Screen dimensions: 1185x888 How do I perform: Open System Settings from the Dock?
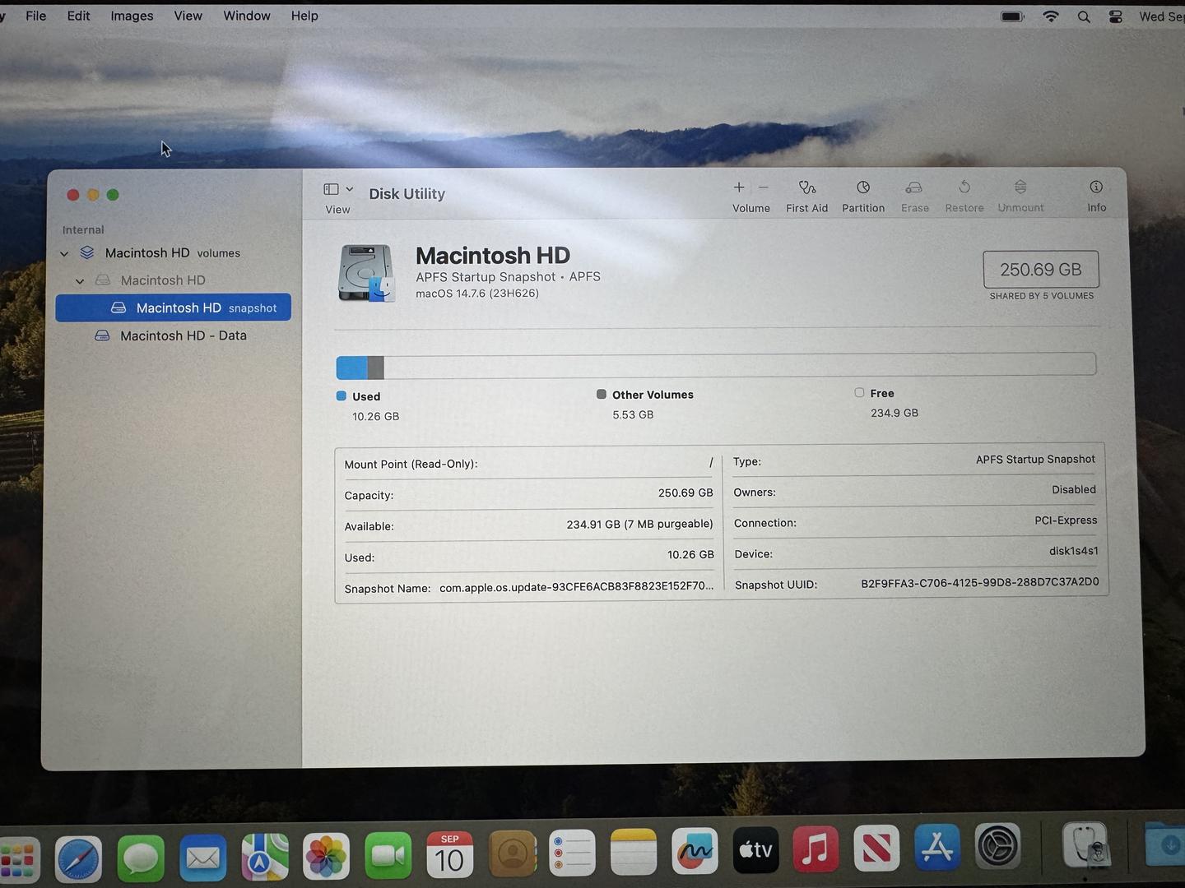pyautogui.click(x=998, y=847)
